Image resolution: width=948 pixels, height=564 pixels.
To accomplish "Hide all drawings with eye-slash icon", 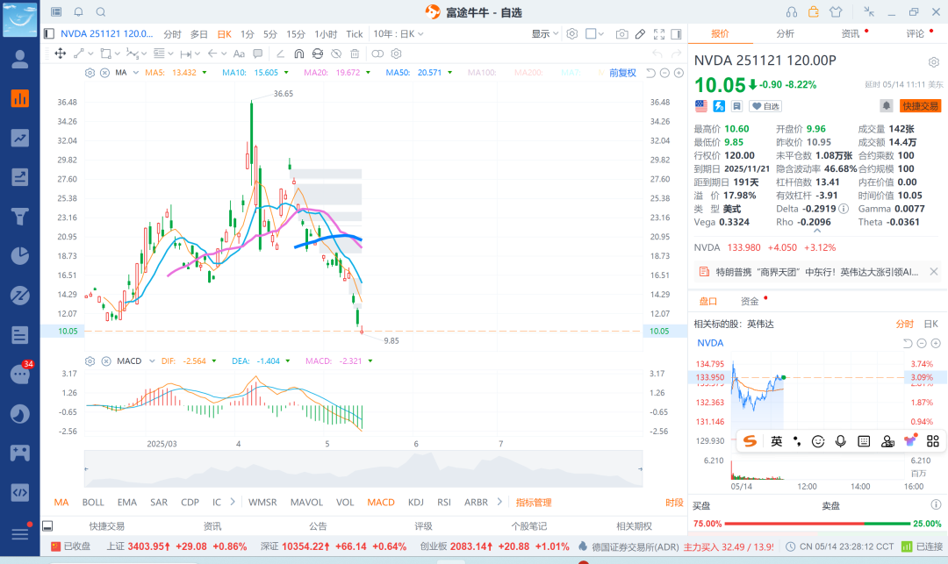I will (x=336, y=54).
